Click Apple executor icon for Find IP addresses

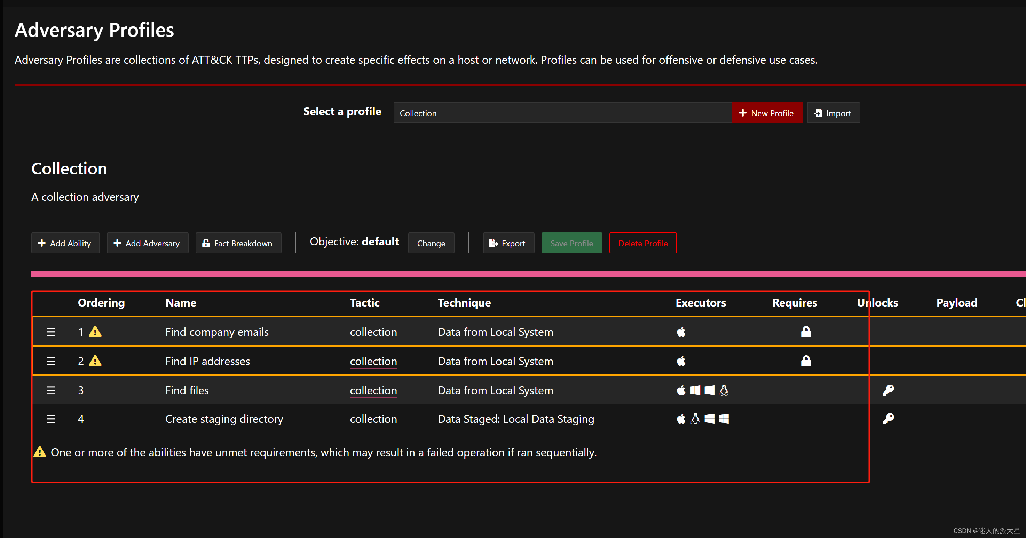tap(681, 361)
